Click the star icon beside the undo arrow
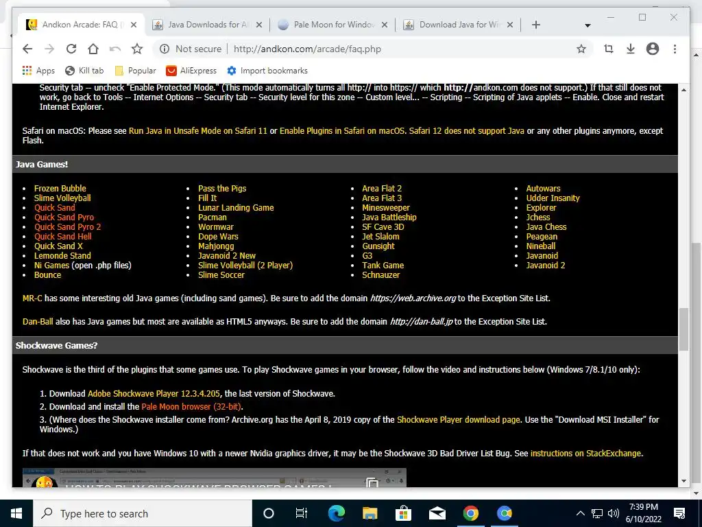The image size is (702, 527). 137,49
